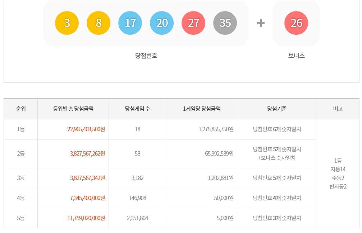Select the gray number 35 ball
This screenshot has height=233, width=362.
coord(225,23)
